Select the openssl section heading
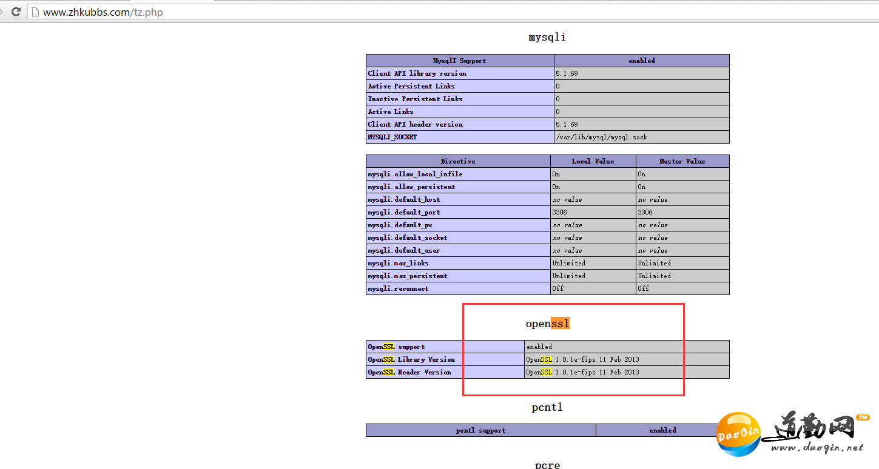 (548, 324)
